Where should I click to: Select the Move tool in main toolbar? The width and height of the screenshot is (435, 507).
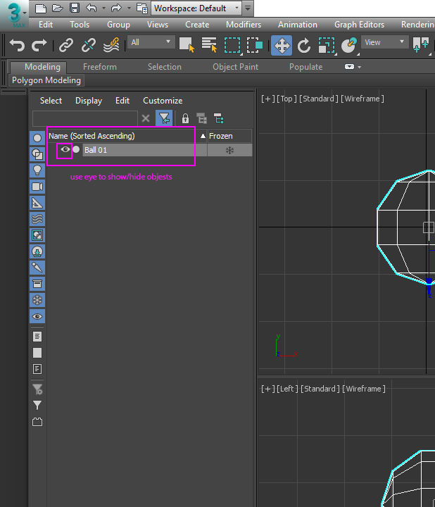pyautogui.click(x=282, y=45)
